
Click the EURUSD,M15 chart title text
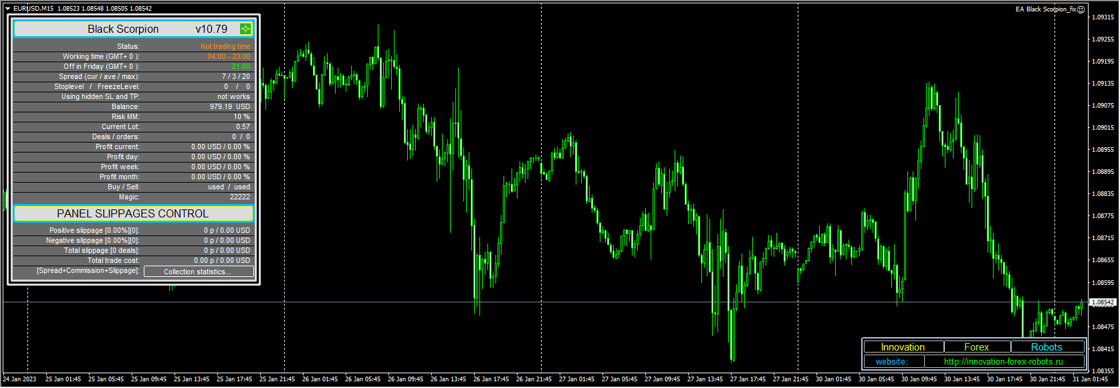[33, 9]
